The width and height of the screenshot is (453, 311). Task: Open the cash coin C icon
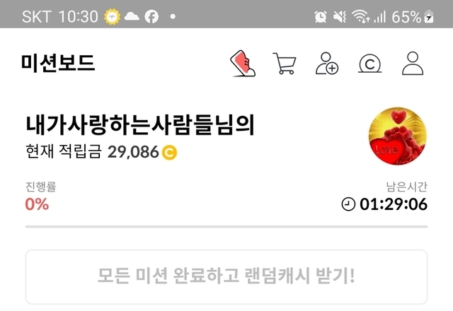pos(369,64)
